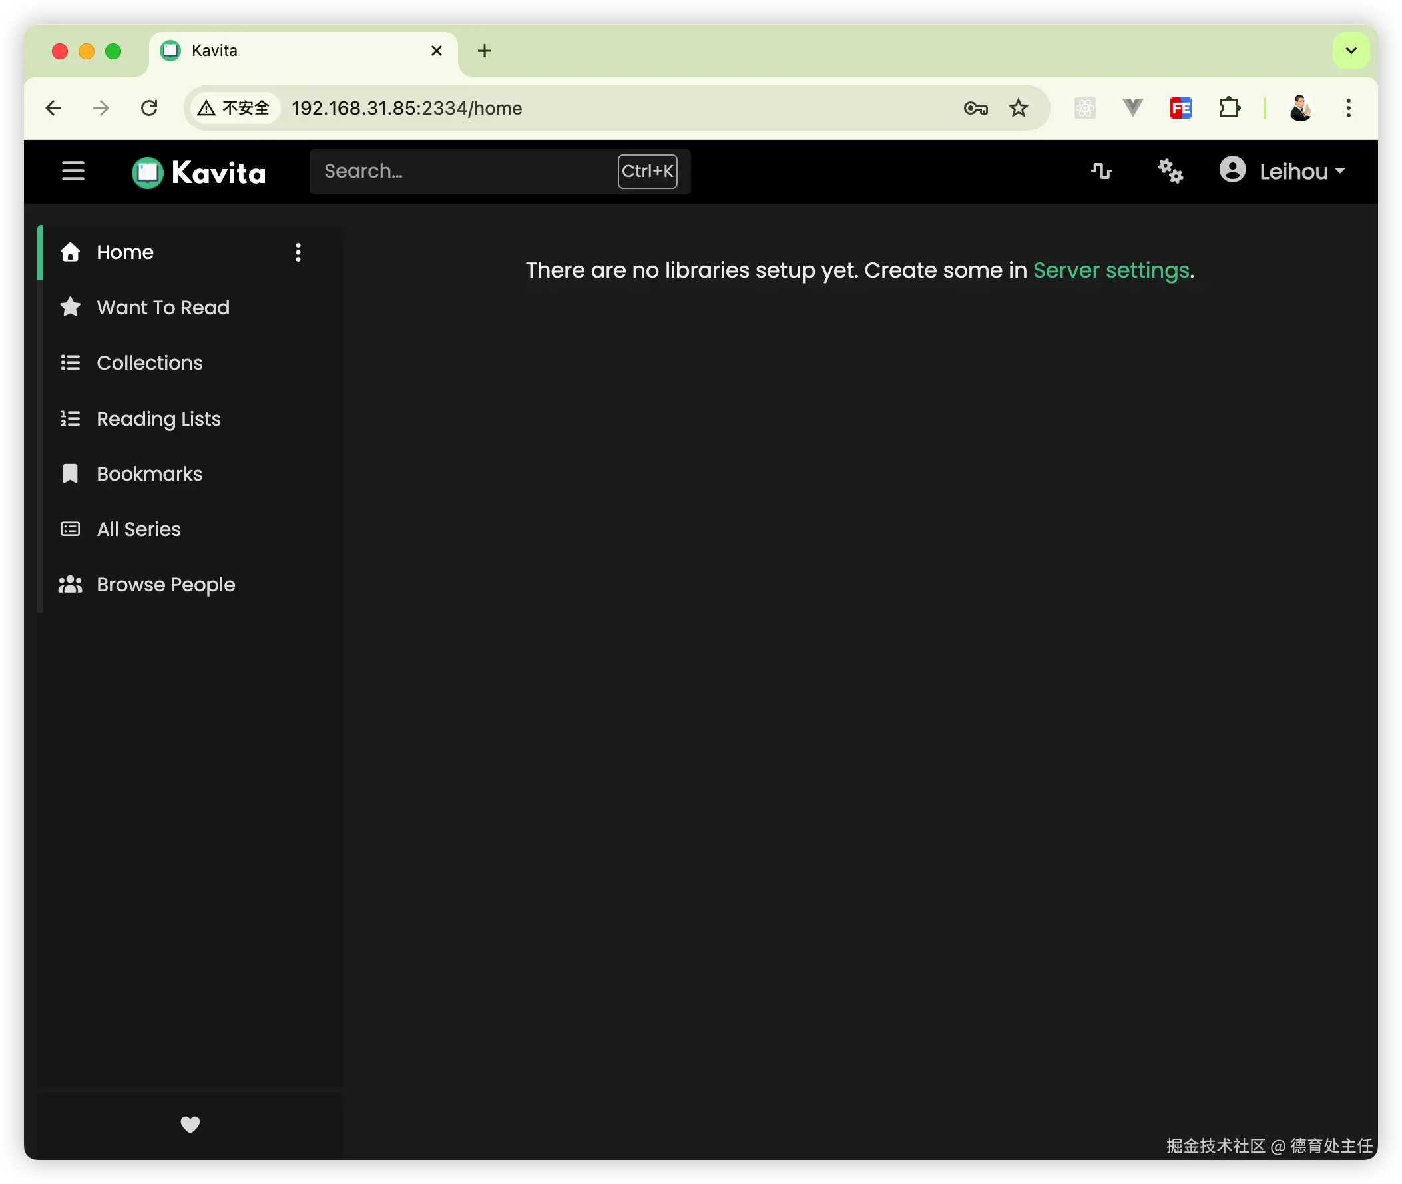Expand the browser tab search chevron
The width and height of the screenshot is (1402, 1184).
1350,51
